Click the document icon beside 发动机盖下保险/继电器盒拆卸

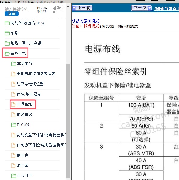click(13, 135)
